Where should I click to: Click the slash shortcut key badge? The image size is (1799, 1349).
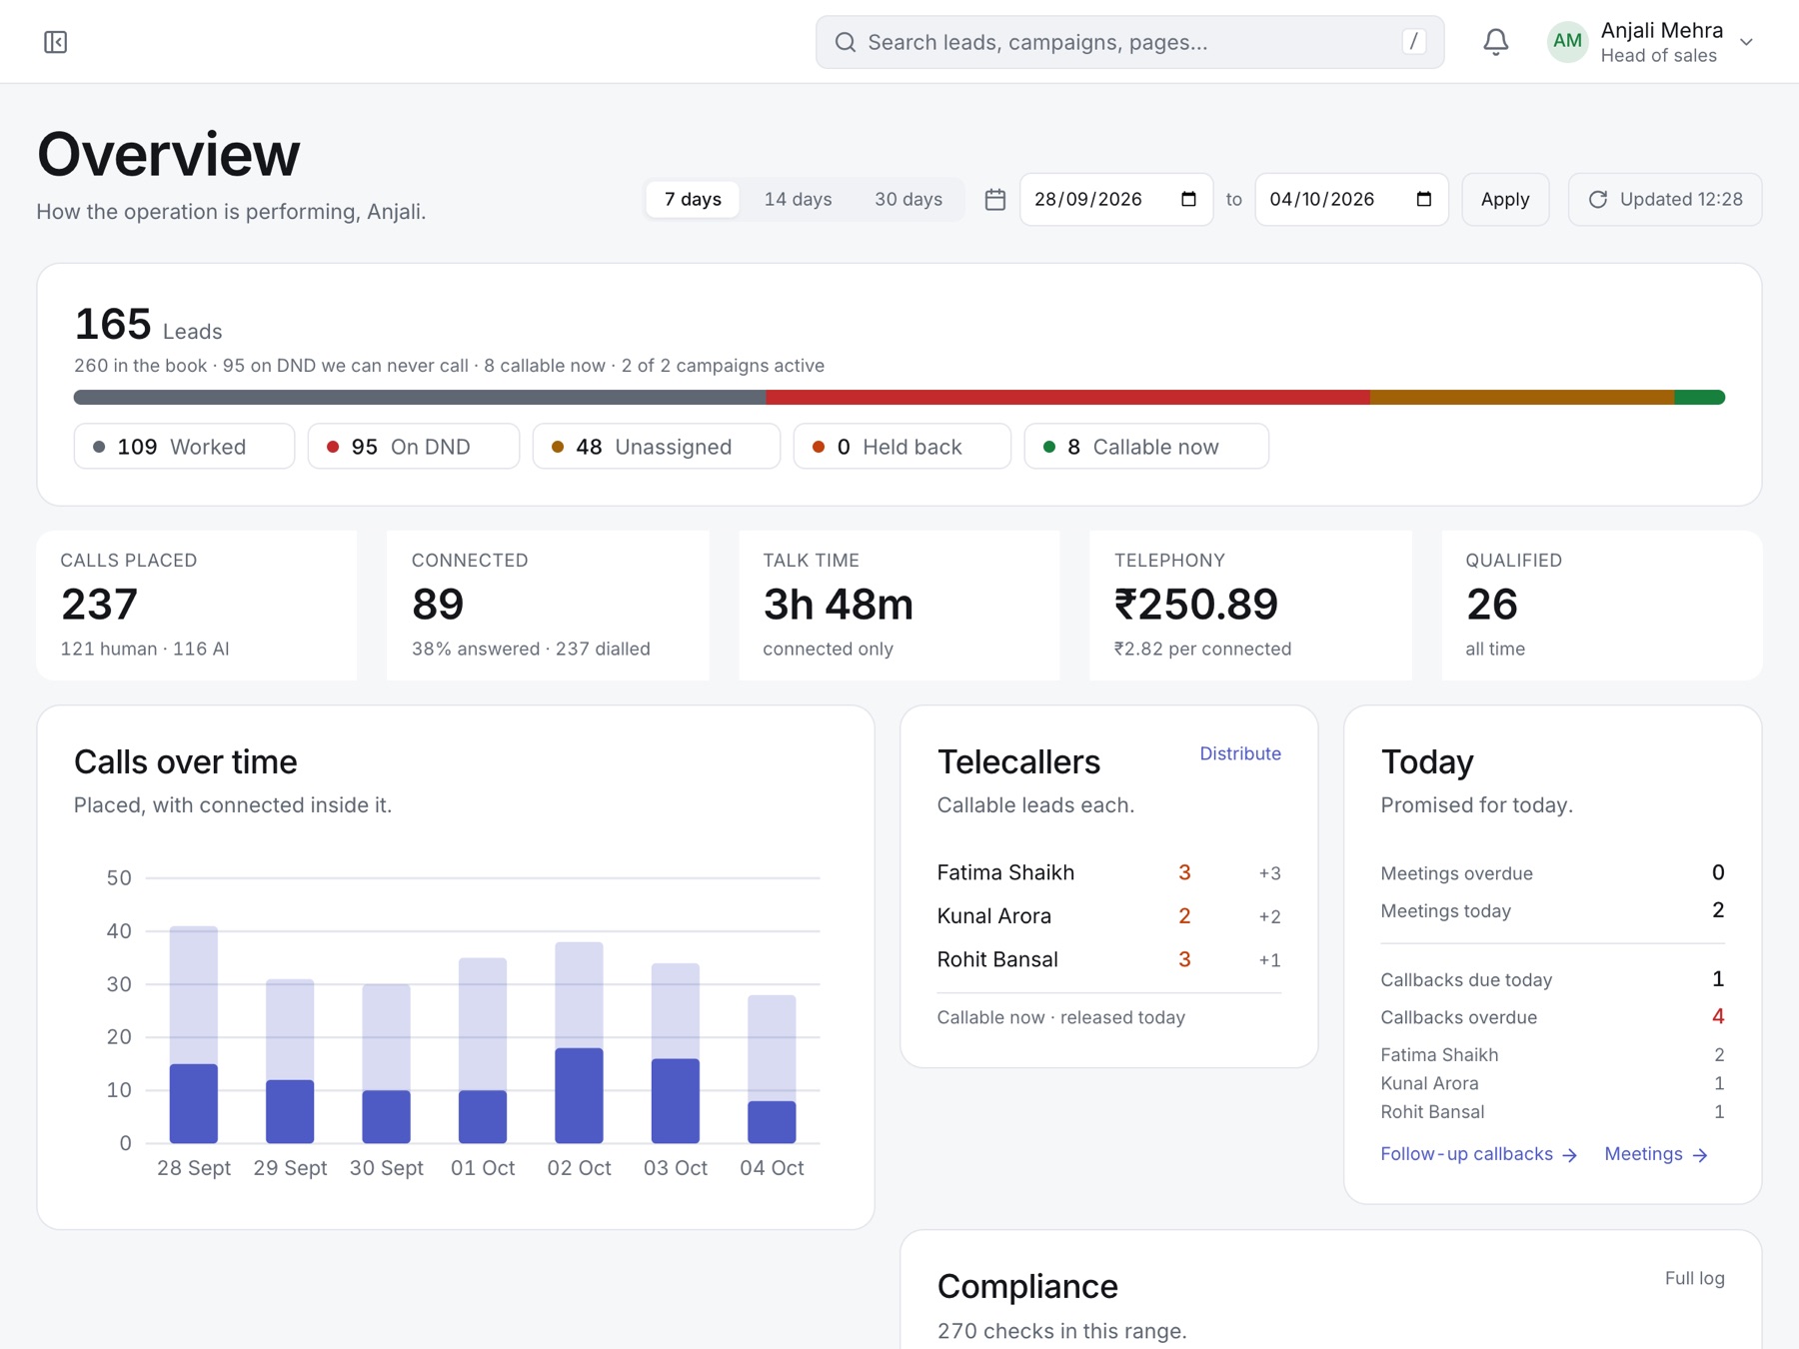click(1413, 42)
